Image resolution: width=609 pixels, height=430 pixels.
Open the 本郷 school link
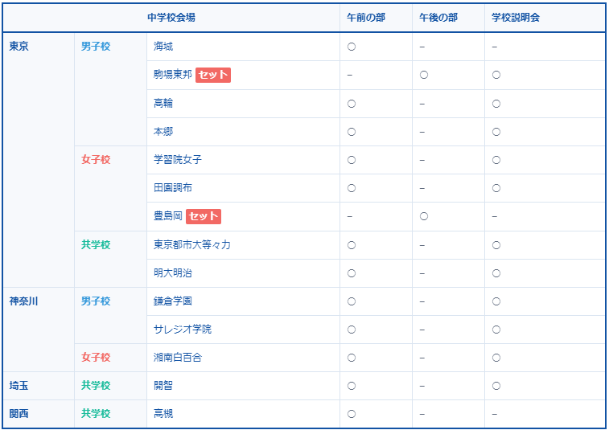click(163, 132)
